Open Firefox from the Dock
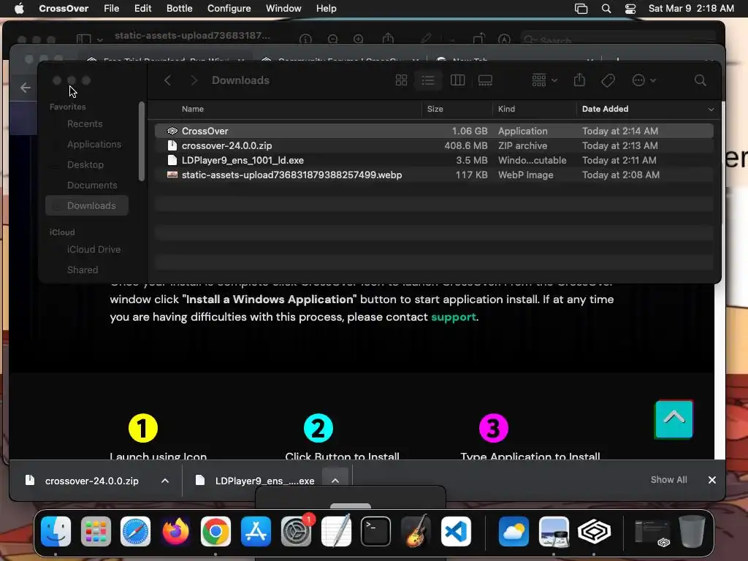The height and width of the screenshot is (561, 748). pyautogui.click(x=175, y=531)
